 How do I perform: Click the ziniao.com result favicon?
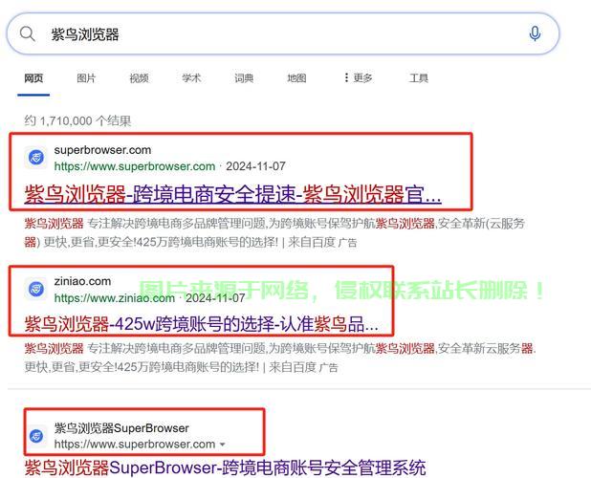[36, 289]
